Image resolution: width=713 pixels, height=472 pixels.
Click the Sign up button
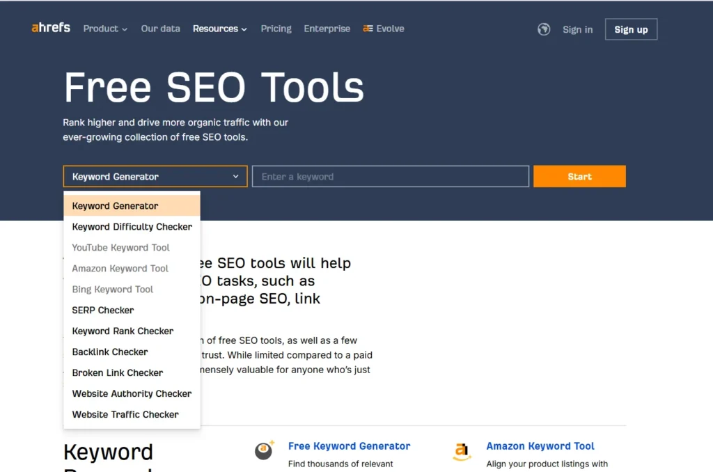(631, 29)
